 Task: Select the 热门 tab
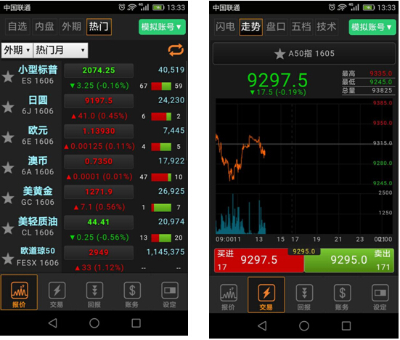coord(99,27)
